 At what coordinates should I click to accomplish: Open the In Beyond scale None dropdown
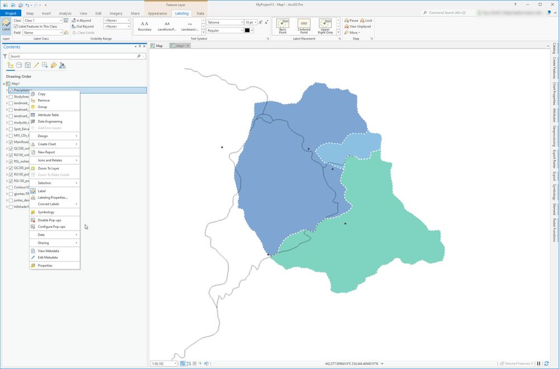[128, 20]
